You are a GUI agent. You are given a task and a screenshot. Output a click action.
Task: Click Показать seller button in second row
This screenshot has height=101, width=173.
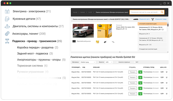point(132,77)
